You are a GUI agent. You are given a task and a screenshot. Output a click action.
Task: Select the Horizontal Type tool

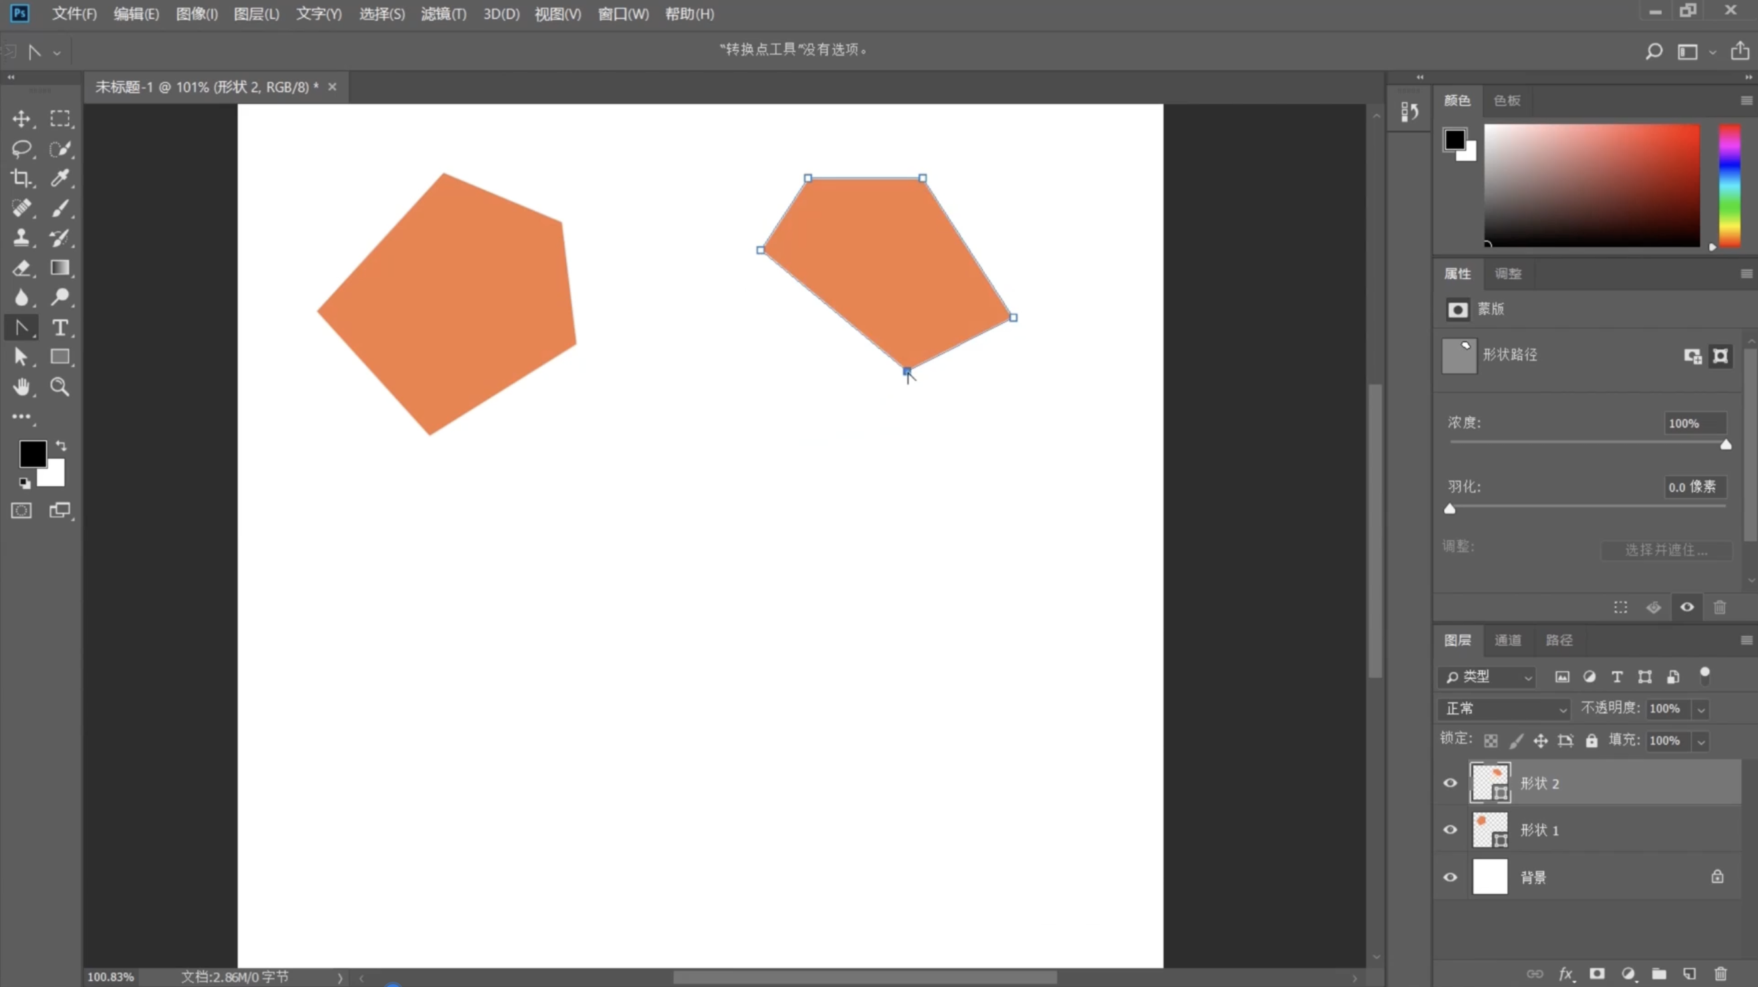(x=60, y=327)
